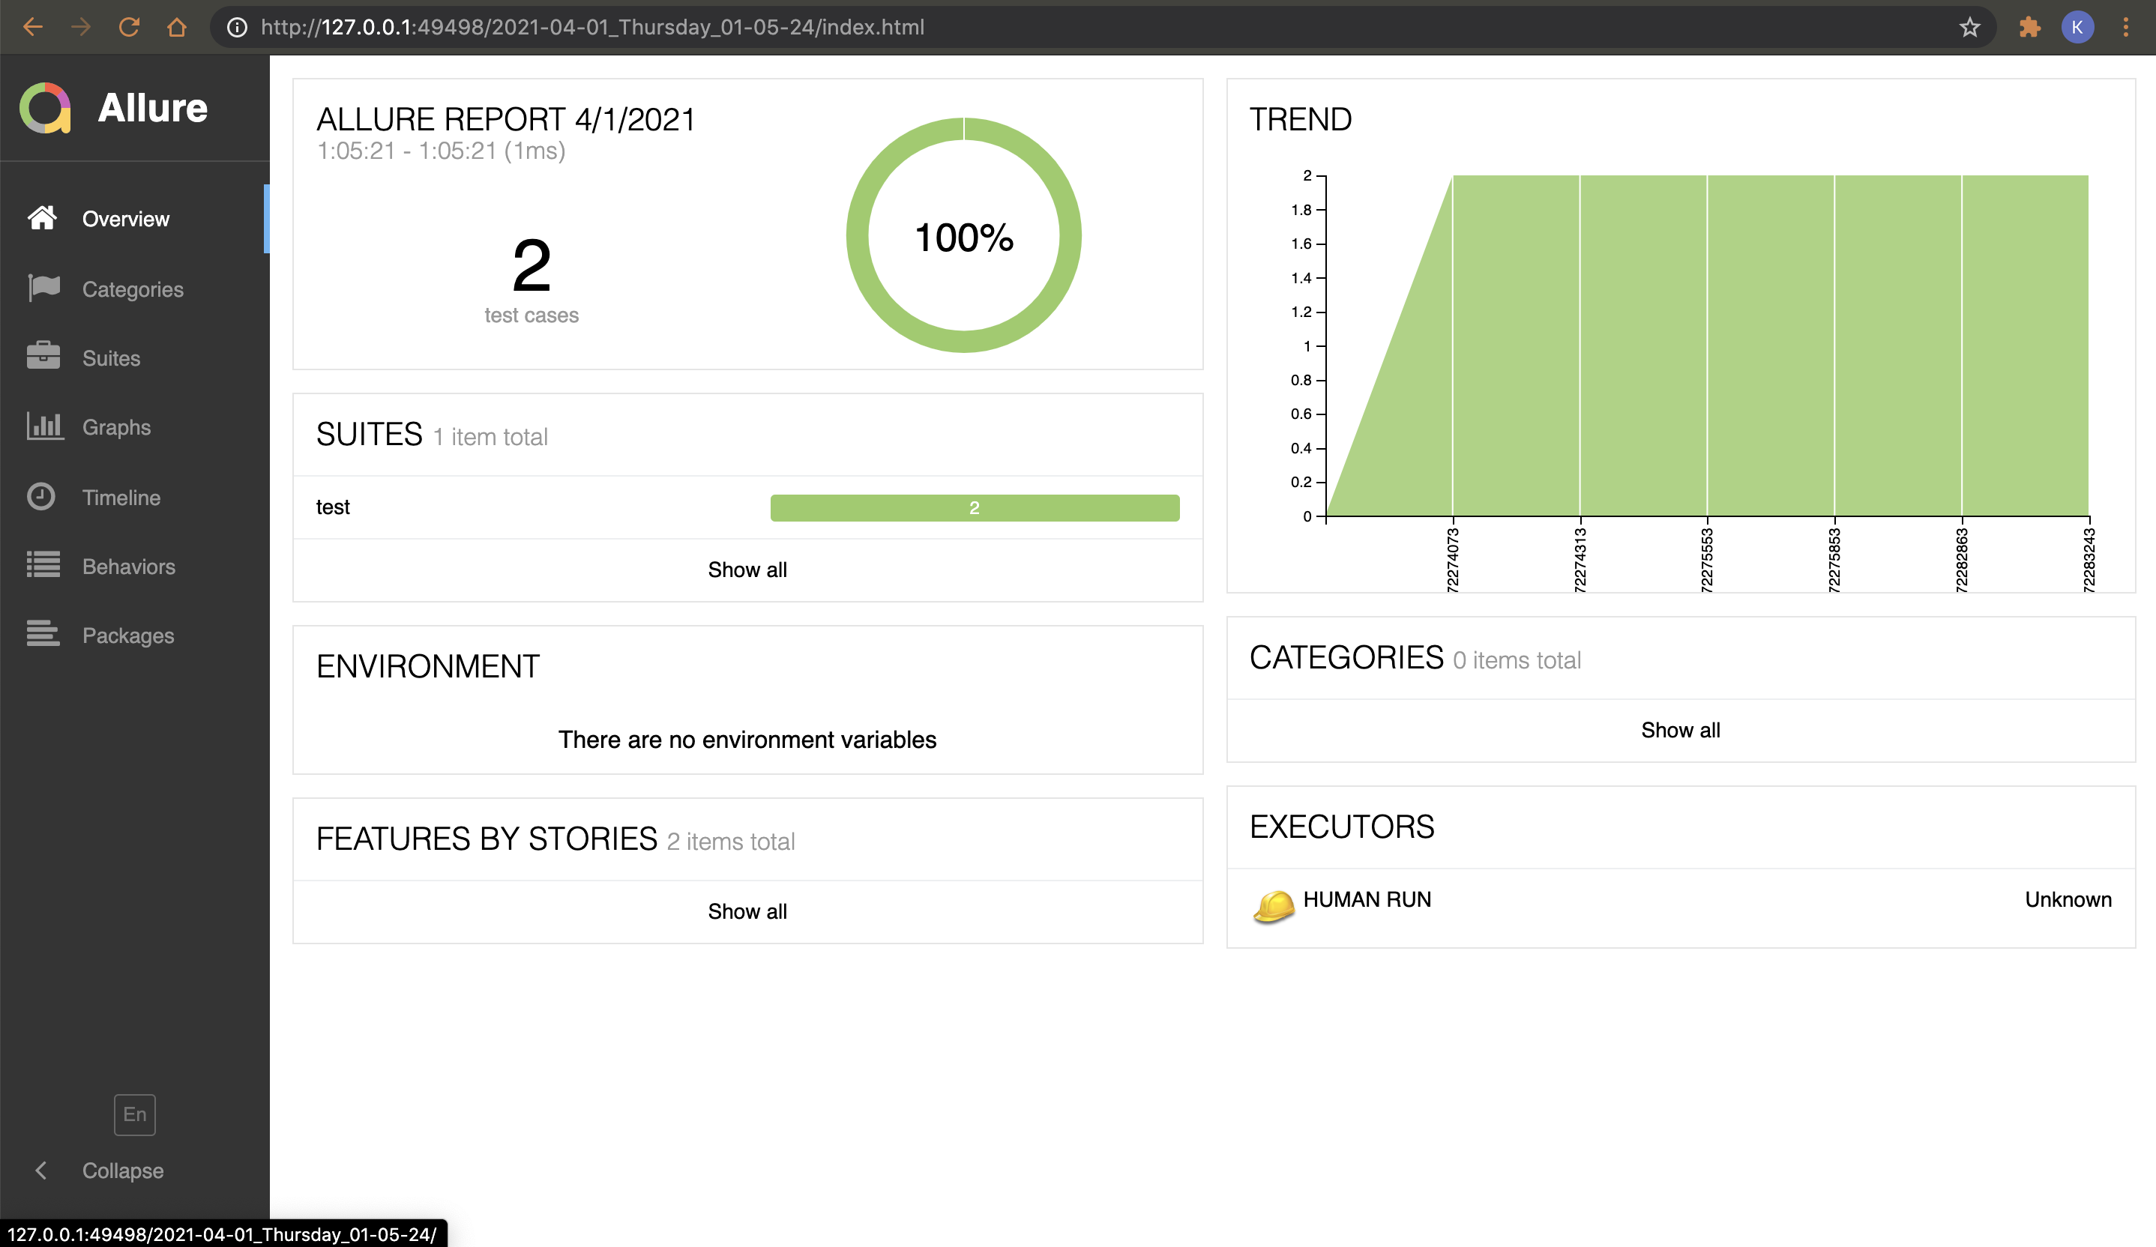Click the Behaviors list icon

[43, 565]
